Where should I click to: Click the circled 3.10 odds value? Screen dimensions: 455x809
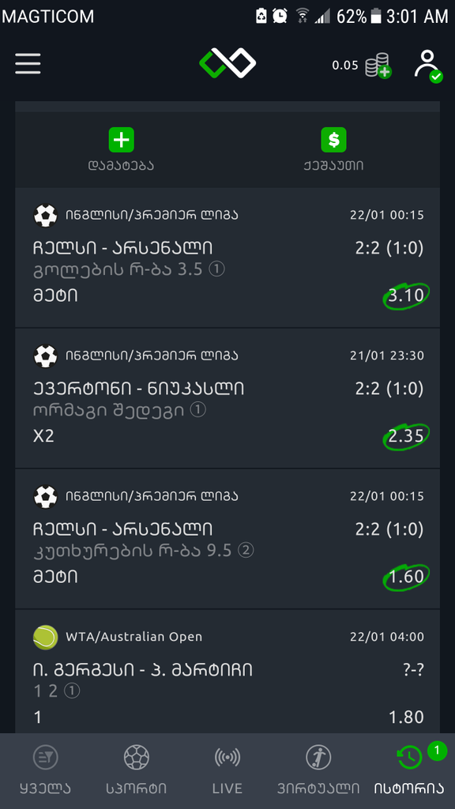pos(406,295)
